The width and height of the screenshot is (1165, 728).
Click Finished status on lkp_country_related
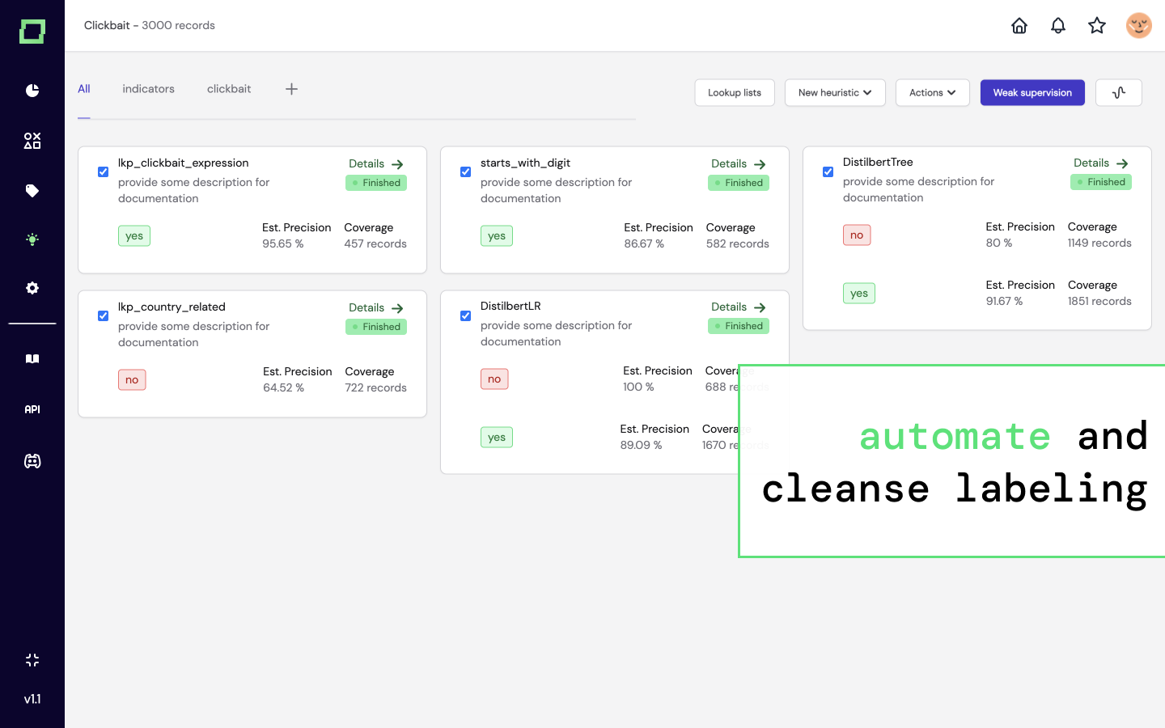click(x=376, y=327)
